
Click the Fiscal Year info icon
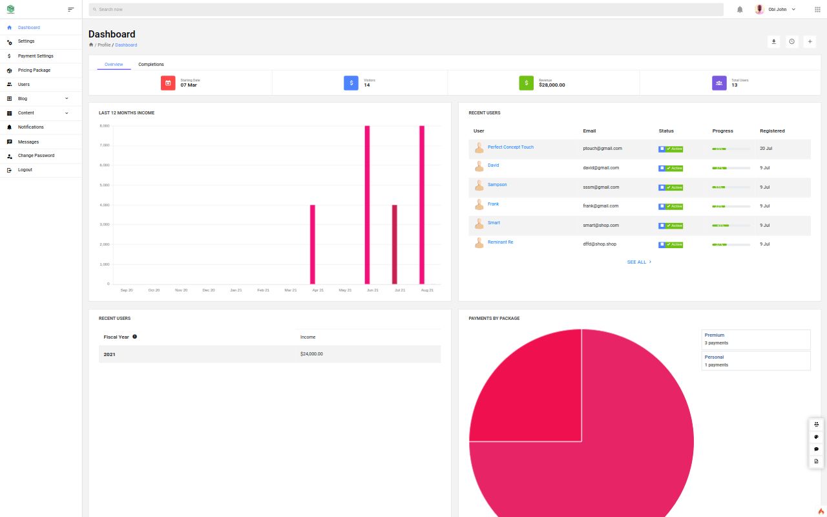click(134, 337)
